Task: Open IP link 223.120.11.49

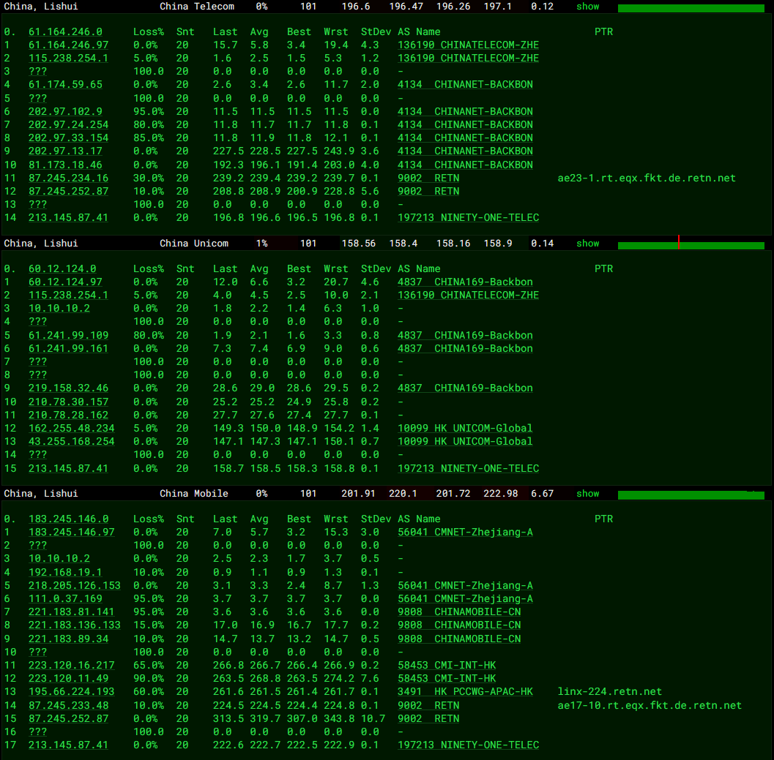Action: (68, 679)
